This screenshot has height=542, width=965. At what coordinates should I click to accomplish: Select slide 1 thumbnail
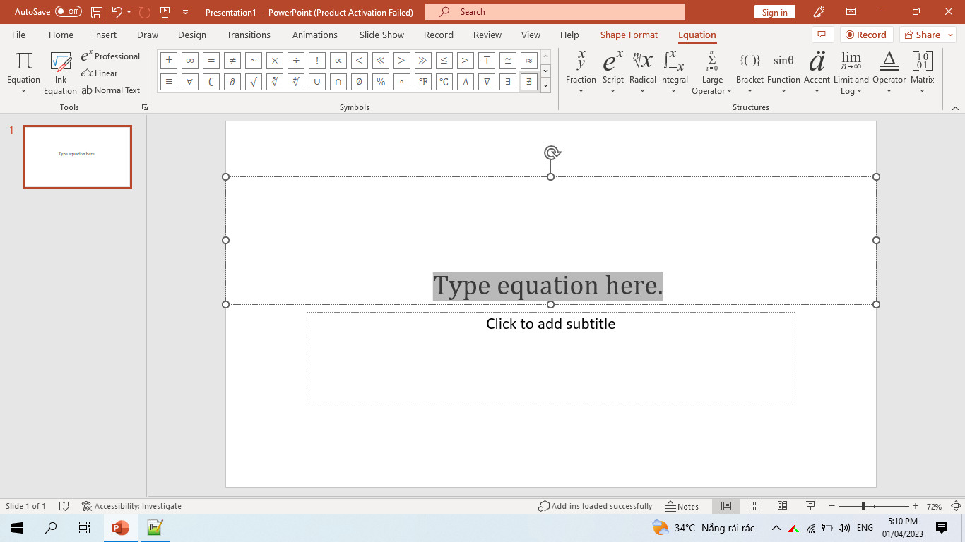tap(77, 157)
